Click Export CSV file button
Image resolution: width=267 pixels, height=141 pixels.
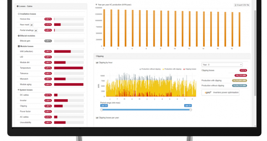[x=242, y=5]
